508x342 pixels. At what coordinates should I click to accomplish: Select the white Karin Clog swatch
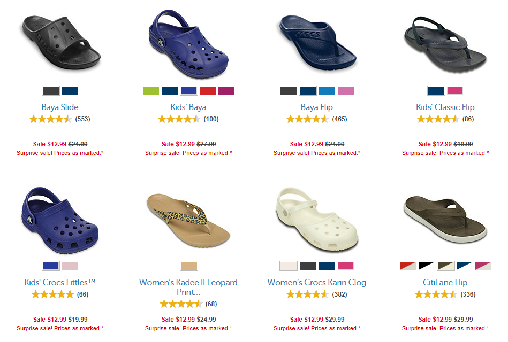289,266
